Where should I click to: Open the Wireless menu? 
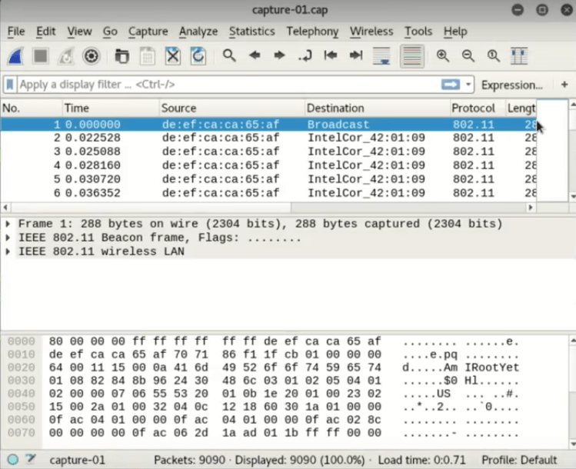[x=371, y=32]
